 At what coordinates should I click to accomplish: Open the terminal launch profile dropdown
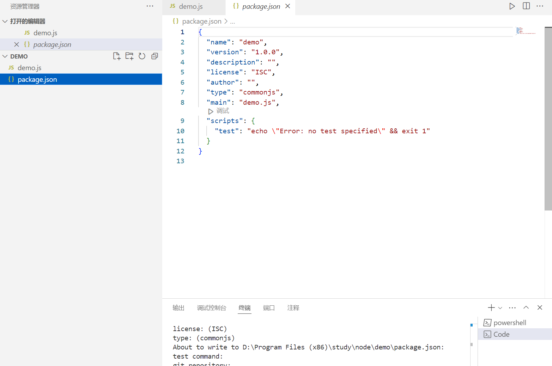[x=500, y=308]
